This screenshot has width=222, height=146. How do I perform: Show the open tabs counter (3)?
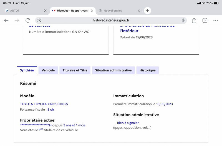point(205,20)
